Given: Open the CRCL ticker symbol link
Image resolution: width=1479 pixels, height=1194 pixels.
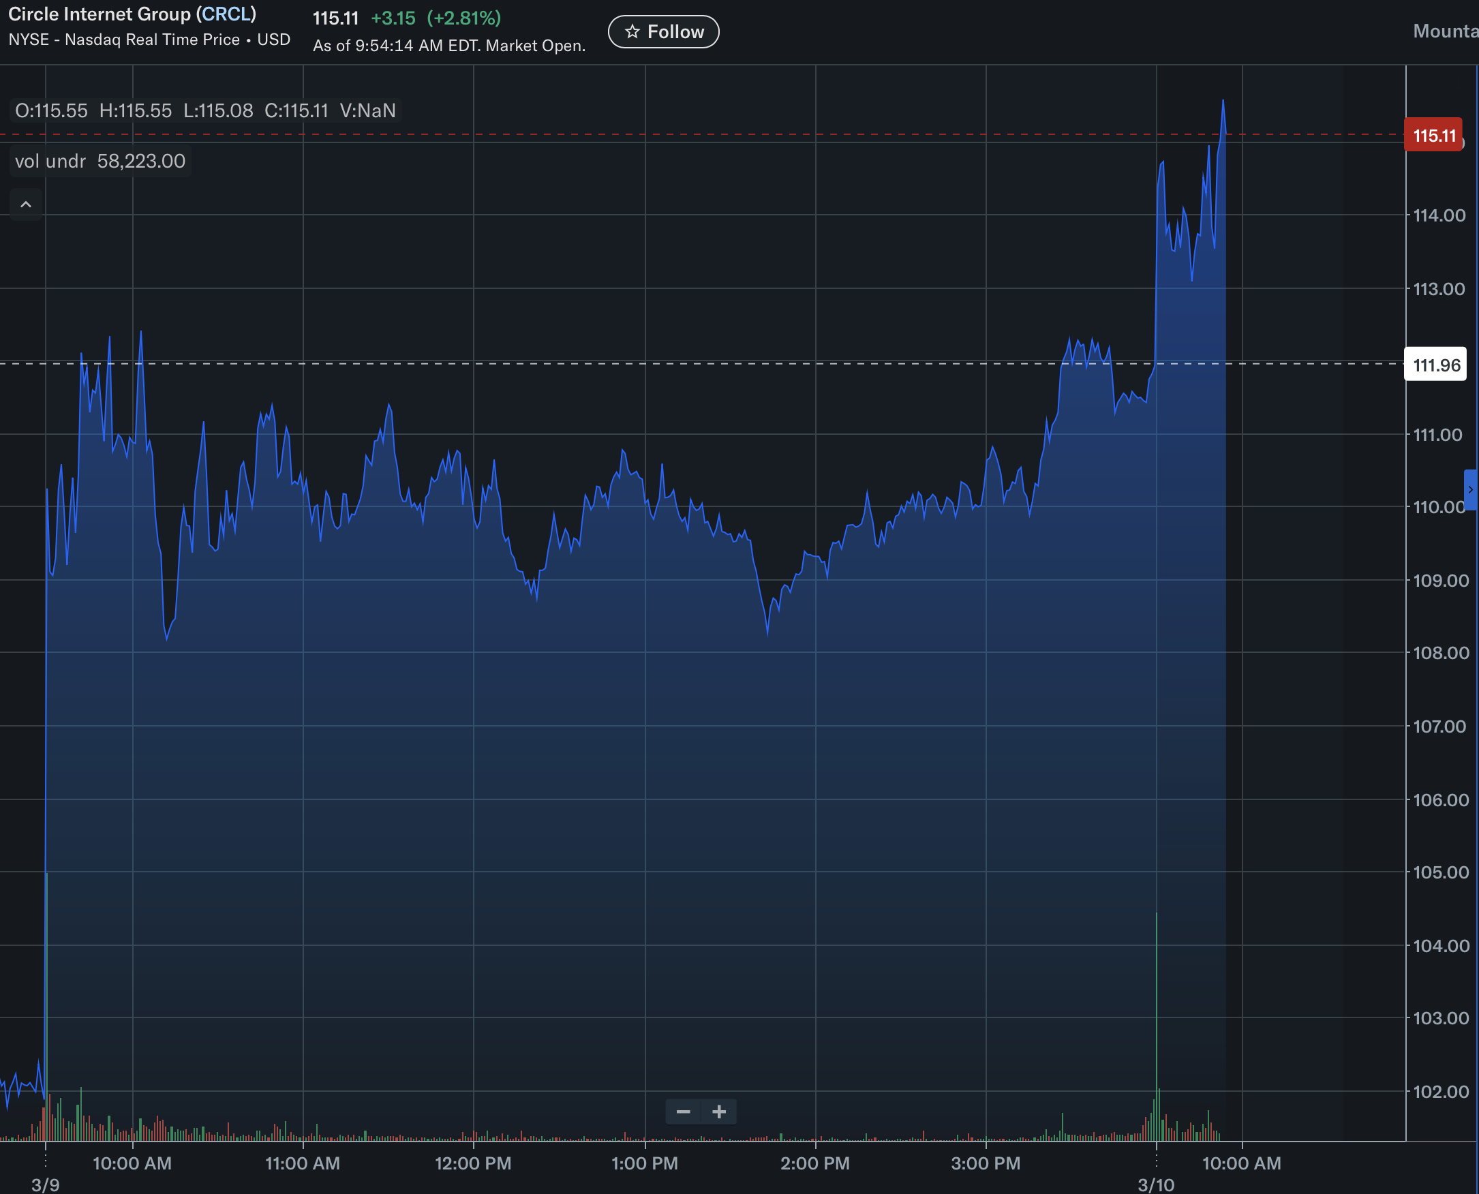Looking at the screenshot, I should click(x=228, y=14).
